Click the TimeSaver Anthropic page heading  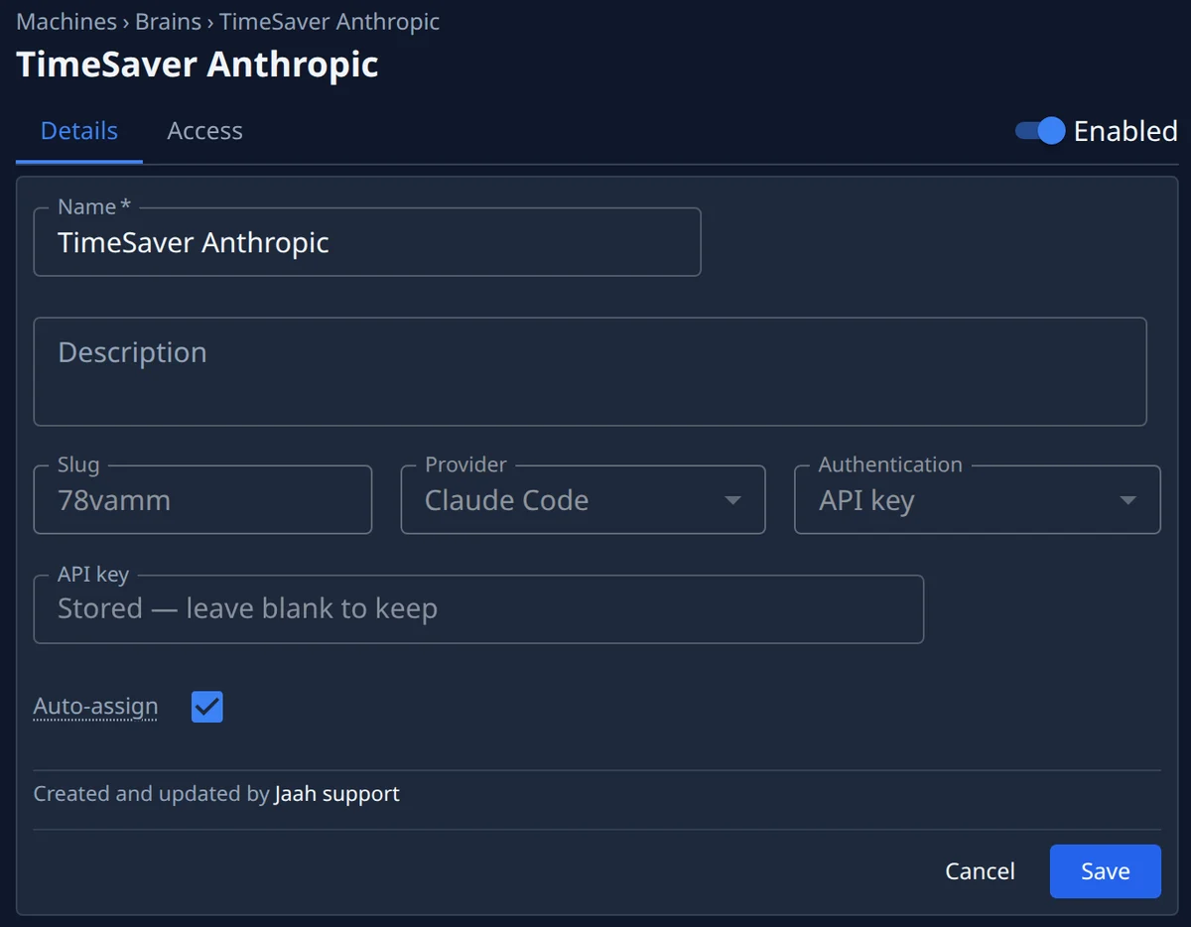click(198, 65)
